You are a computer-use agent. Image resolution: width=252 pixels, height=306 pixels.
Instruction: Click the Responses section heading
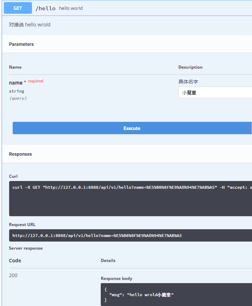click(20, 154)
